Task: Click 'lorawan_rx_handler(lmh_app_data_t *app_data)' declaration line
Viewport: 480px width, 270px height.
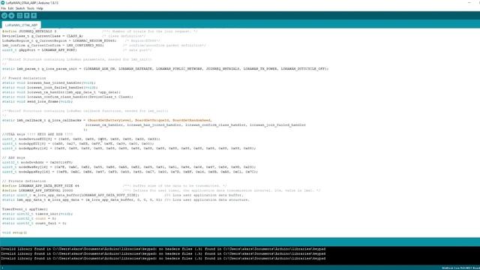Action: tap(61, 92)
